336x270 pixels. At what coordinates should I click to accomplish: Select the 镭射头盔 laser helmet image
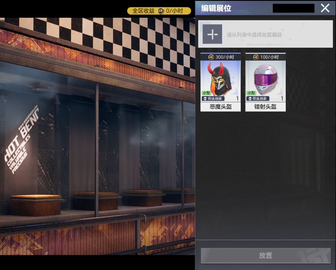pos(265,79)
